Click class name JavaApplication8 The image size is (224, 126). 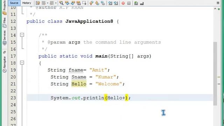(x=89, y=21)
